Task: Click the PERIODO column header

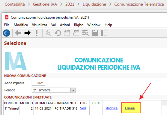Action: (x=11, y=103)
